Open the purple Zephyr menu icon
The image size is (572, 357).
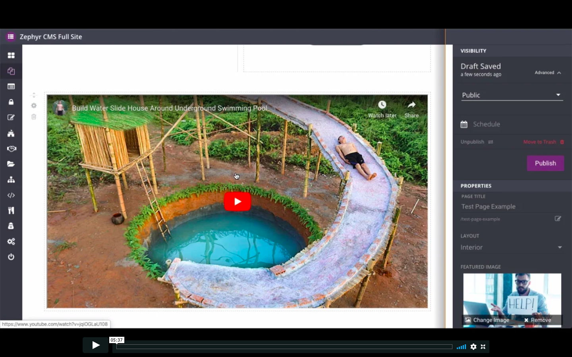click(x=11, y=36)
